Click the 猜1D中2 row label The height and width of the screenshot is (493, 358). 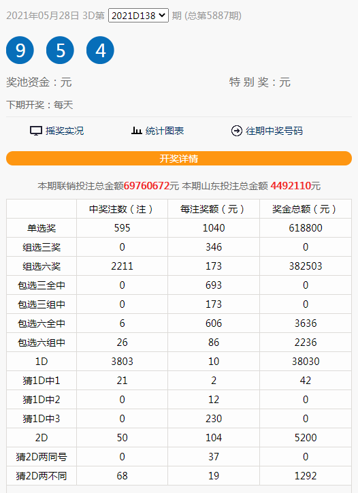(42, 400)
